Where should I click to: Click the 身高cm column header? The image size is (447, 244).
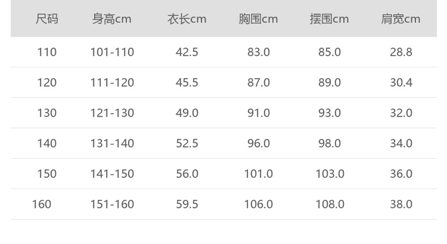pyautogui.click(x=112, y=19)
